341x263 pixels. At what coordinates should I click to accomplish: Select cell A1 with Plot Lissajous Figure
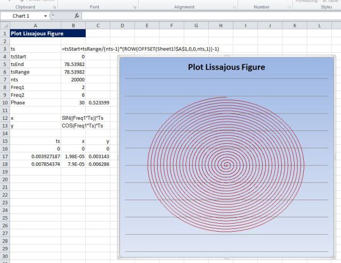pos(35,33)
